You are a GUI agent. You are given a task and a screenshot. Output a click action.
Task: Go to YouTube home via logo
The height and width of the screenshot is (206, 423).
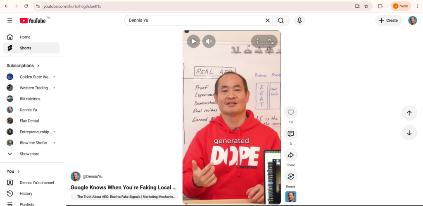[33, 21]
